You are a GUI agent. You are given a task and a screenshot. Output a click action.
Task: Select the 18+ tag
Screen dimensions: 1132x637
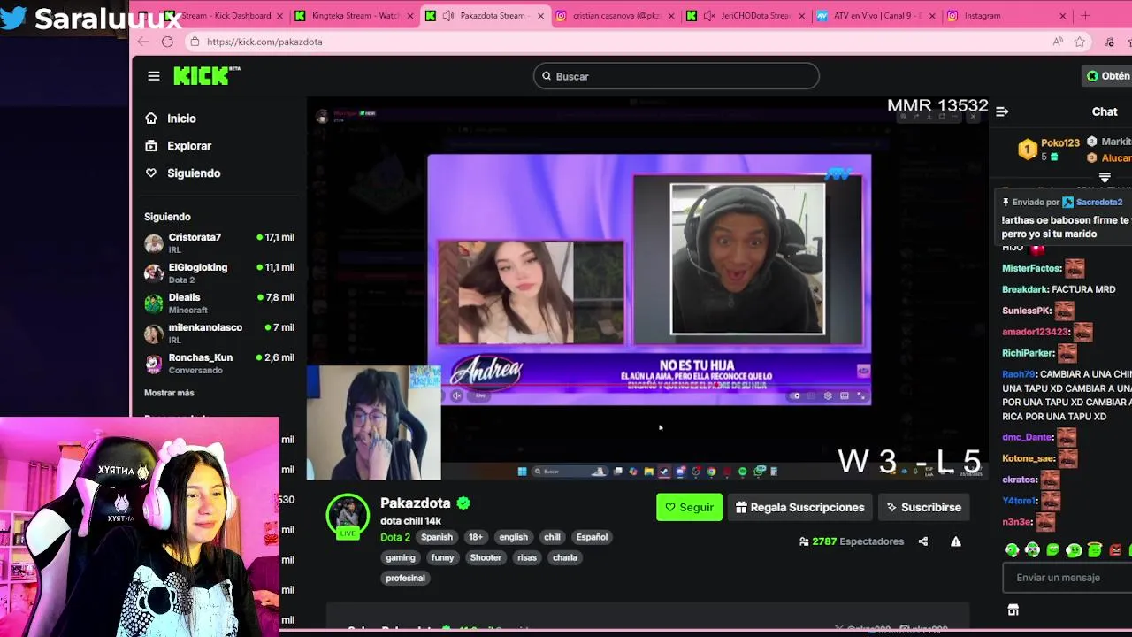tap(476, 537)
